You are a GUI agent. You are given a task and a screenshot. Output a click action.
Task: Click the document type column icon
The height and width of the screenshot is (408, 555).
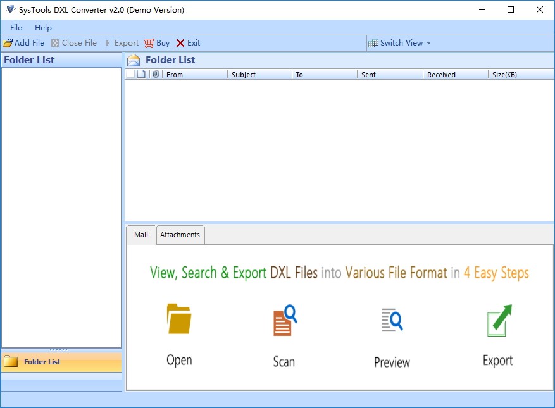pos(141,74)
